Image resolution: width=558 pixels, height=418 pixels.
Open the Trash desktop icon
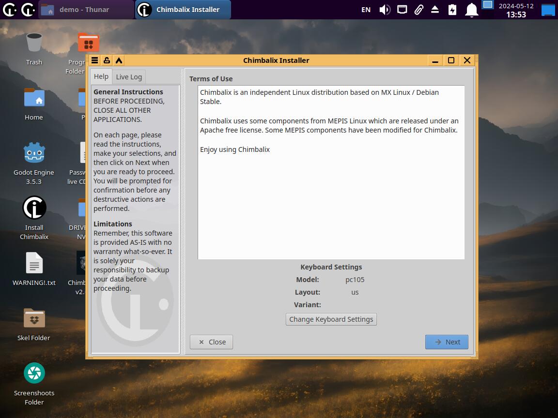coord(34,49)
